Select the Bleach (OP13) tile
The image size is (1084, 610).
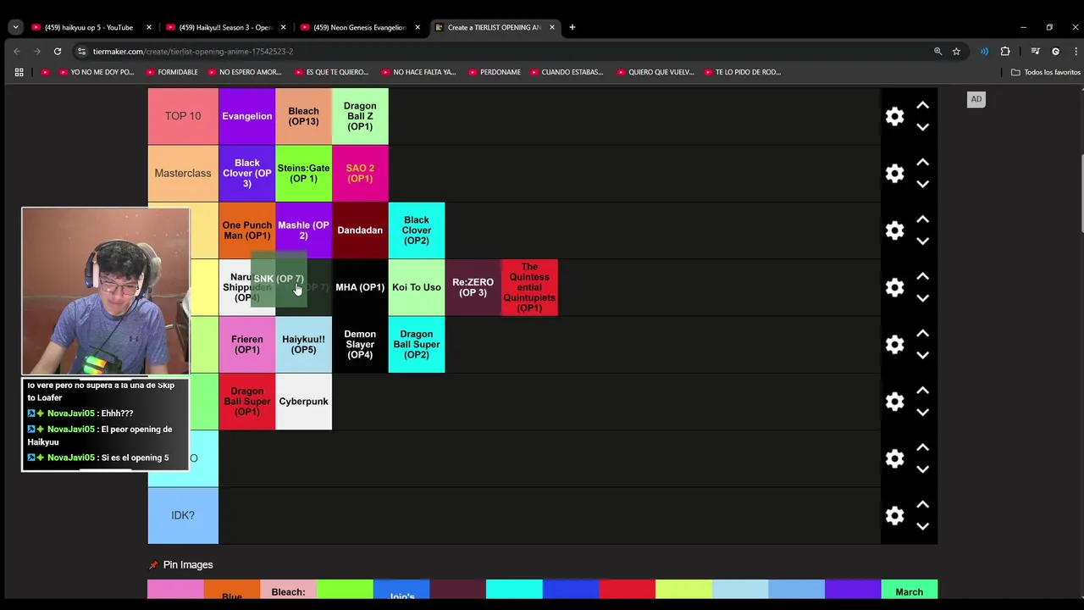pos(303,116)
